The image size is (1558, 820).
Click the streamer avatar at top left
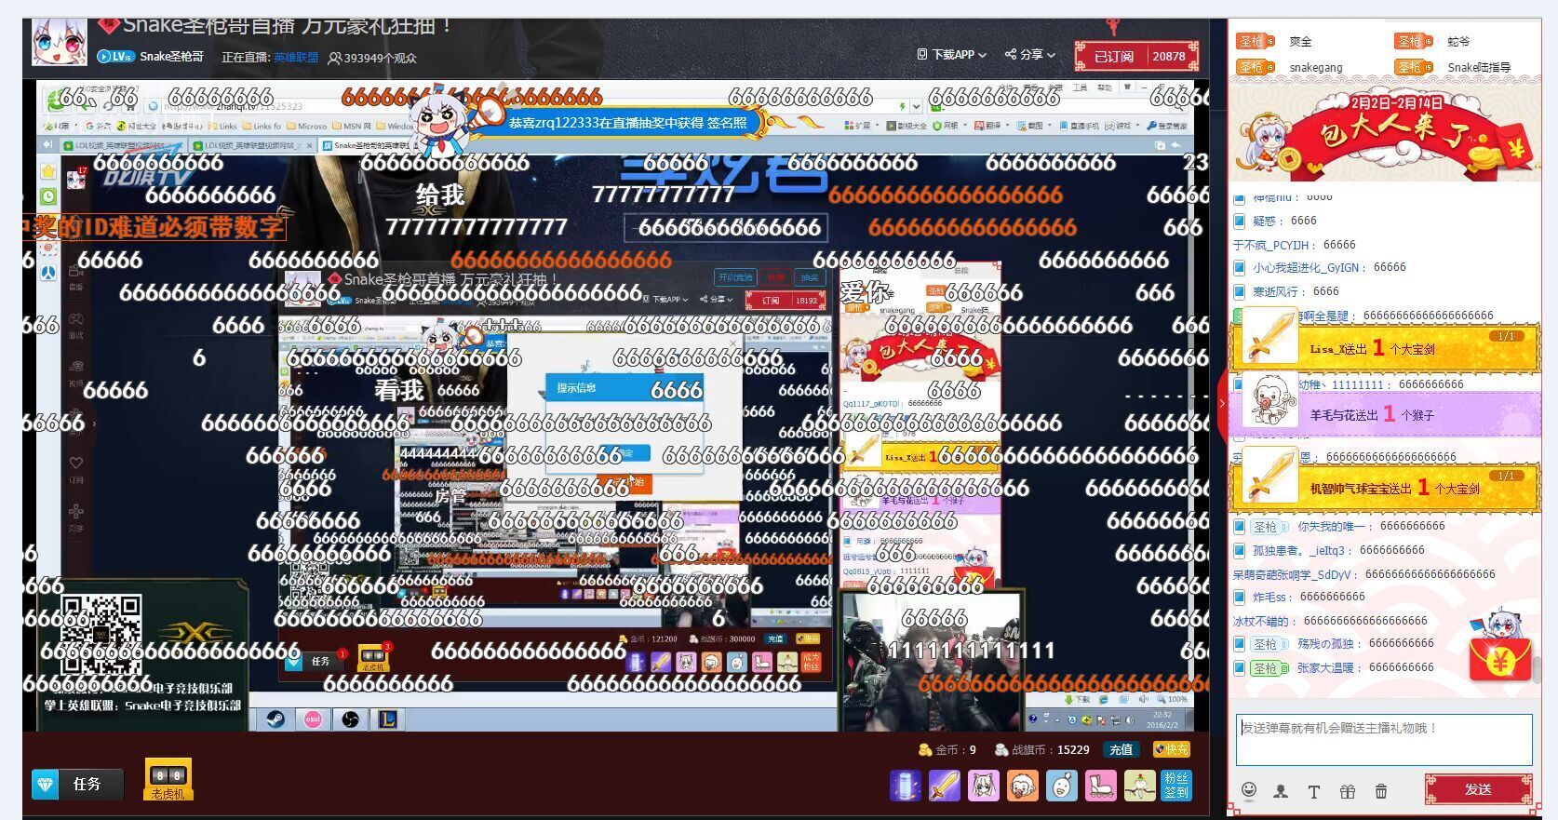60,41
